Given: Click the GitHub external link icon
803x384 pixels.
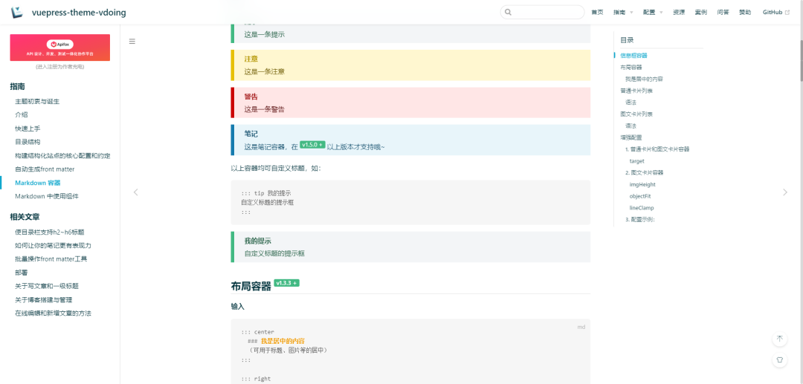Looking at the screenshot, I should click(787, 13).
